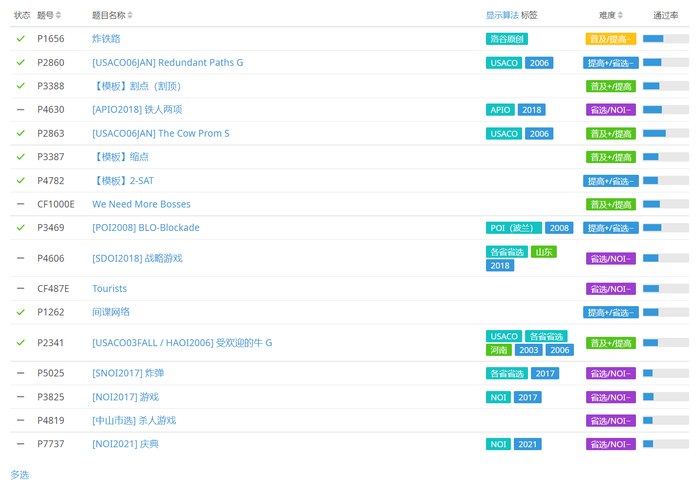Click the green checkmark beside P3387
The width and height of the screenshot is (697, 497).
coord(21,157)
